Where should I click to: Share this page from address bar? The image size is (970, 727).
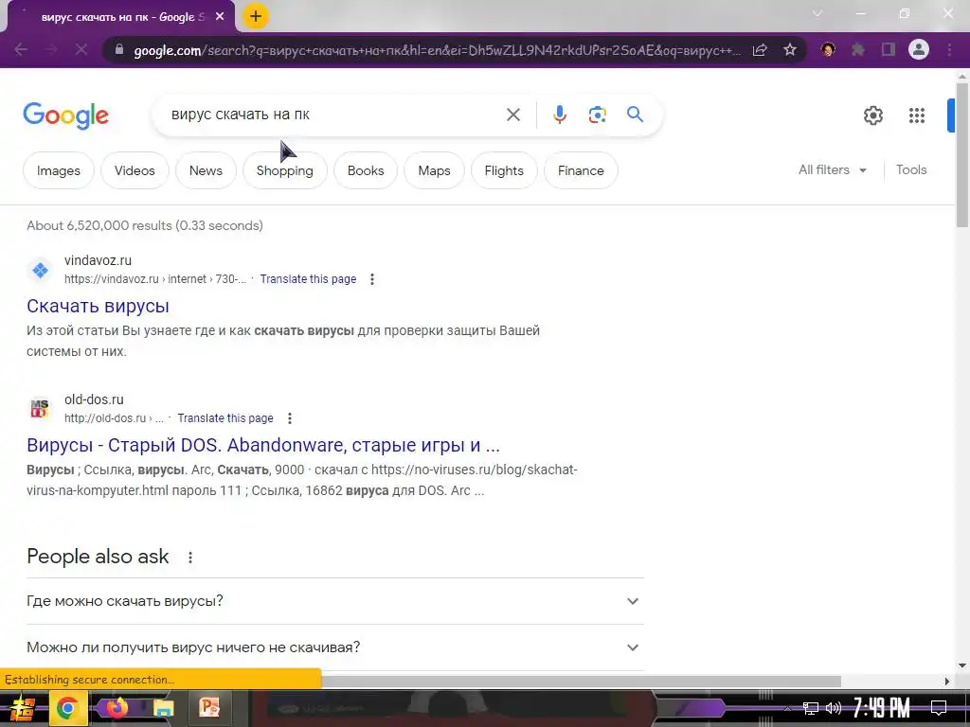coord(760,50)
